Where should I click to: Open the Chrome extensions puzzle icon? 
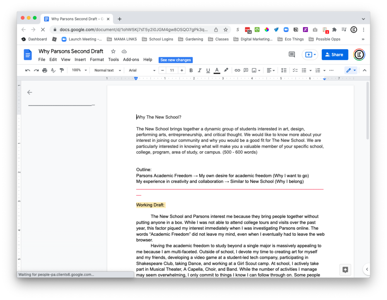click(x=334, y=30)
